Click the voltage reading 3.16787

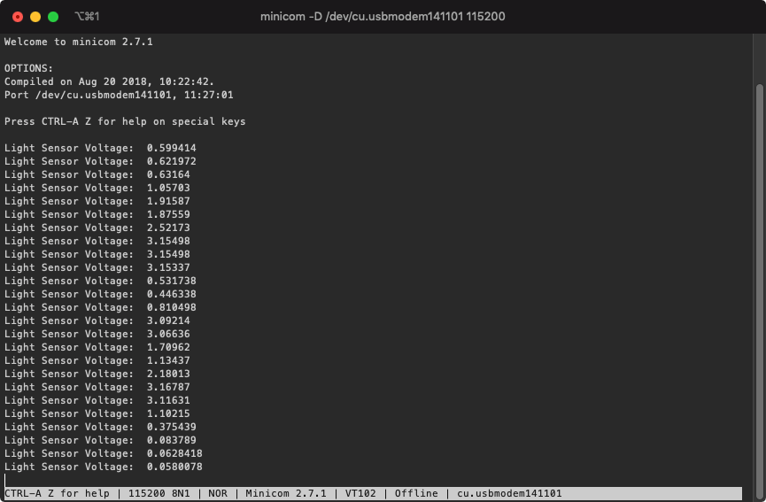coord(168,387)
